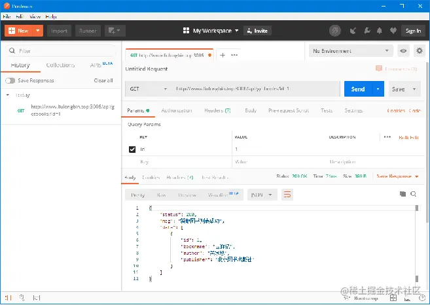The image size is (430, 305).
Task: Click the Import button
Action: click(60, 31)
